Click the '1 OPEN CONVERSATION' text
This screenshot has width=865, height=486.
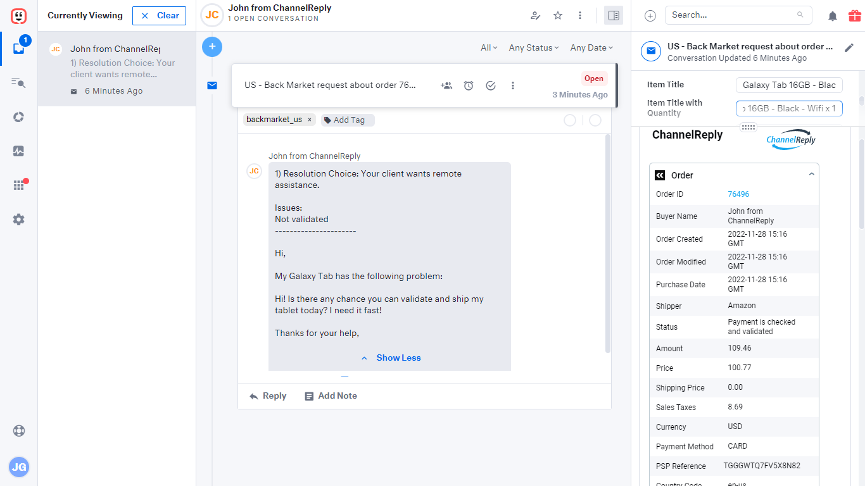[x=274, y=19]
